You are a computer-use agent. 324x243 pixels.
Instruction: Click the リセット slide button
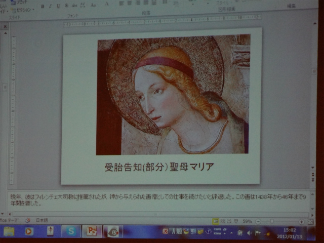point(19,2)
